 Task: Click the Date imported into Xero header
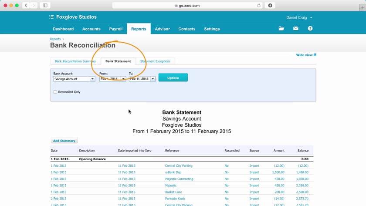[135, 151]
